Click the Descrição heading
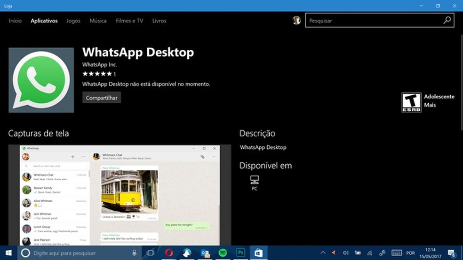This screenshot has height=260, width=463. [x=257, y=133]
